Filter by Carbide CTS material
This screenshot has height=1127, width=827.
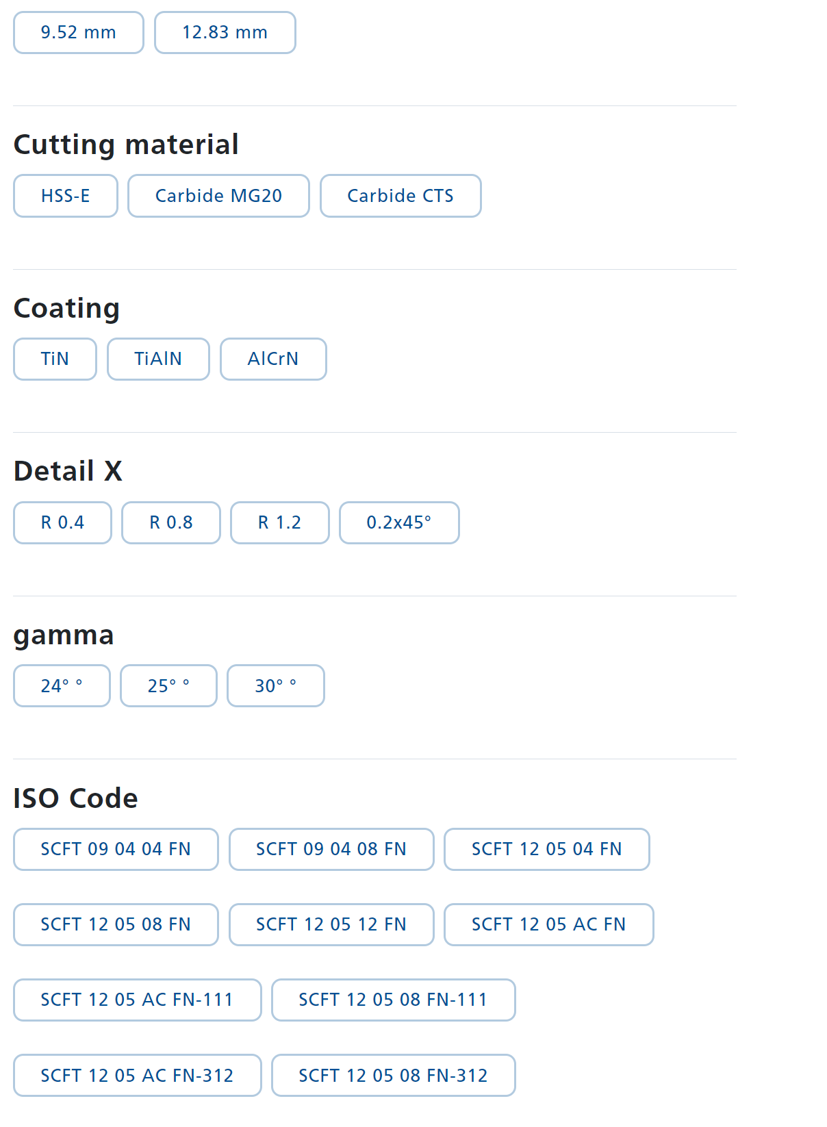coord(400,196)
